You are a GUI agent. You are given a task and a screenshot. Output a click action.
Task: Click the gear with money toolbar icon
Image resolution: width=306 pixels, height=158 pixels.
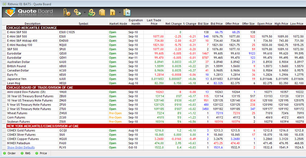[91, 13]
